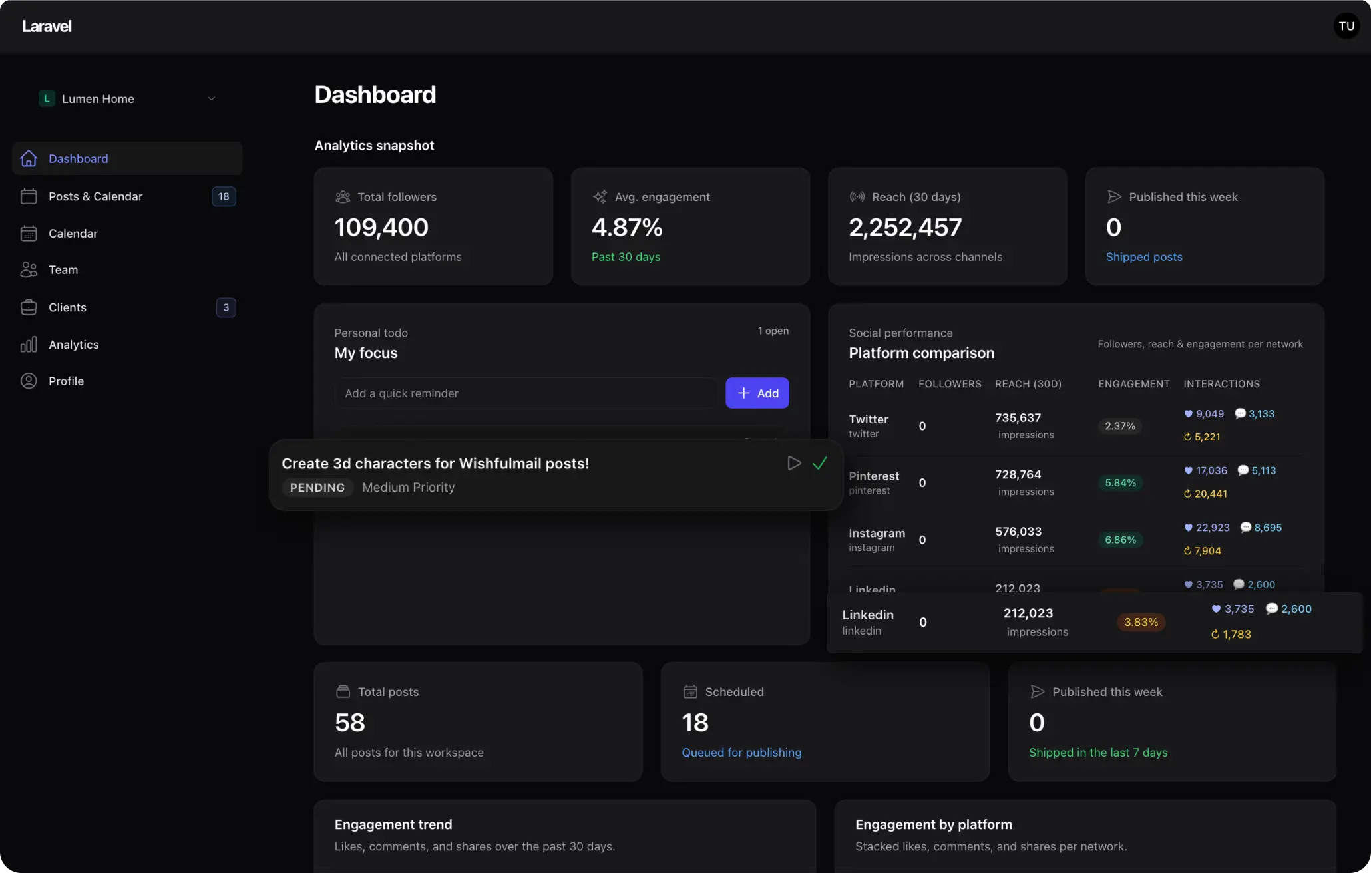Open the Posts & Calendar section
The image size is (1371, 873).
(x=95, y=196)
